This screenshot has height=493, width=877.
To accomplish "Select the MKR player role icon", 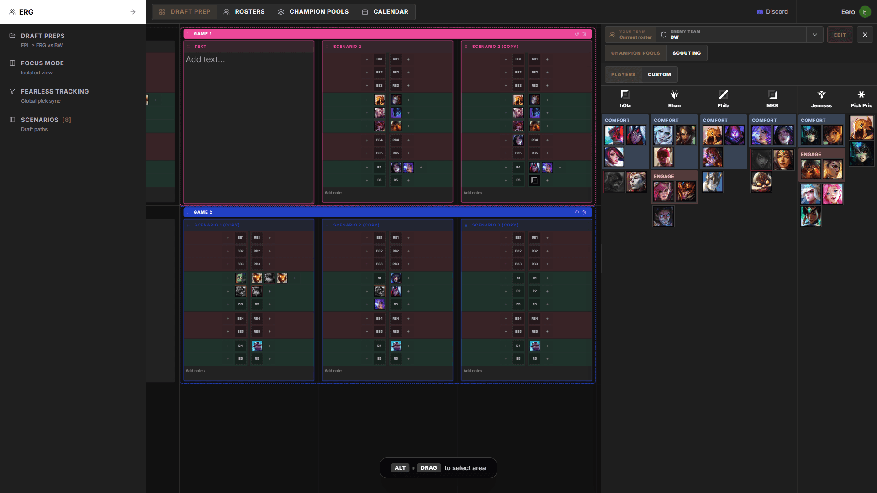I will pos(772,94).
